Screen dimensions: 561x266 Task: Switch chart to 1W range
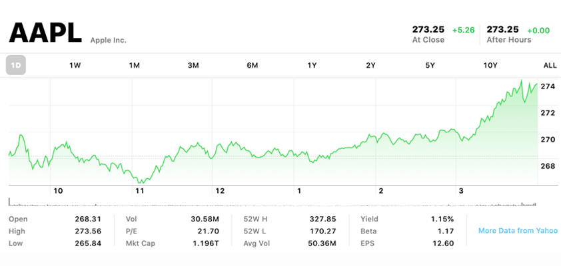pos(75,65)
